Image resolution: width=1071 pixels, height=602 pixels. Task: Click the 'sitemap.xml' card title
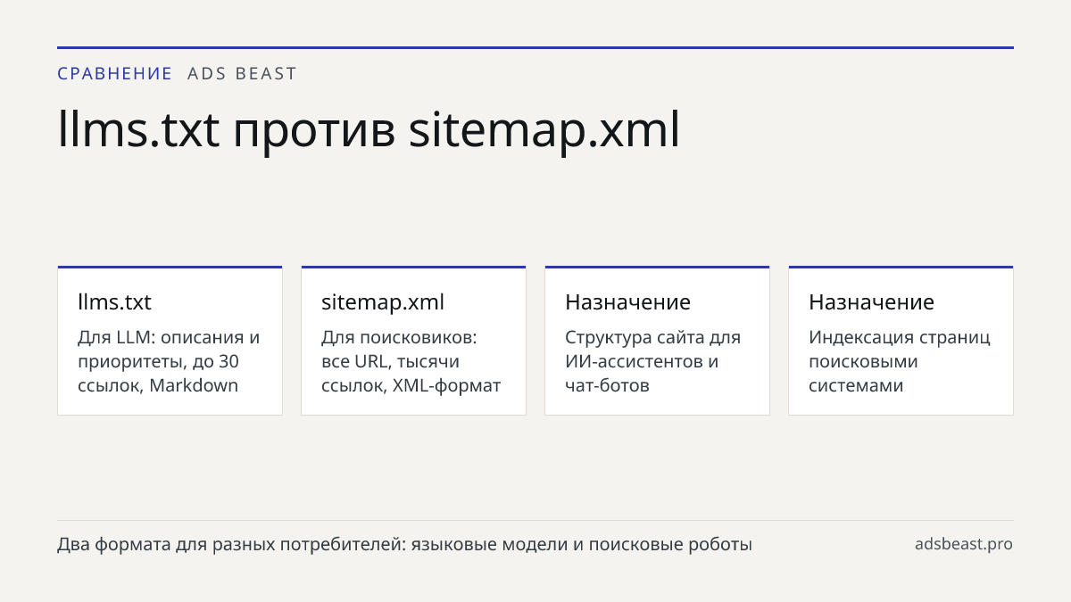point(383,301)
